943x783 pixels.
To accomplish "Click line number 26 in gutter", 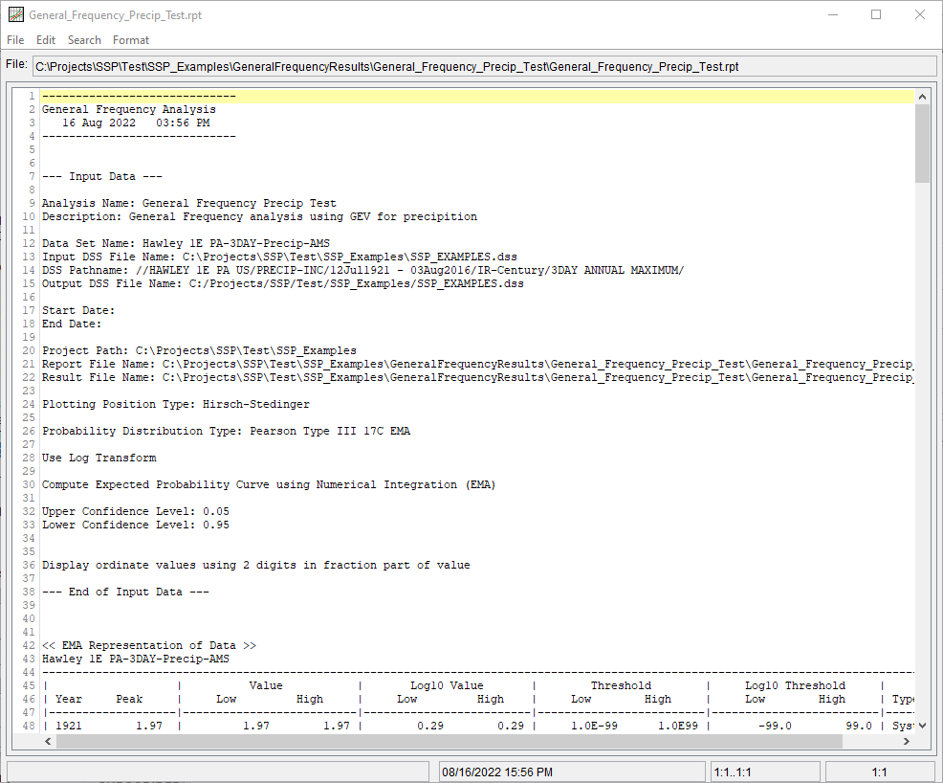I will point(29,431).
